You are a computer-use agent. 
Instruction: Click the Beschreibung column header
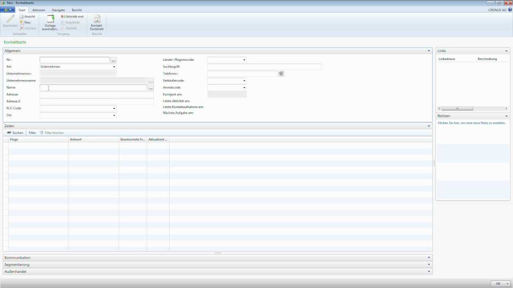tap(487, 59)
